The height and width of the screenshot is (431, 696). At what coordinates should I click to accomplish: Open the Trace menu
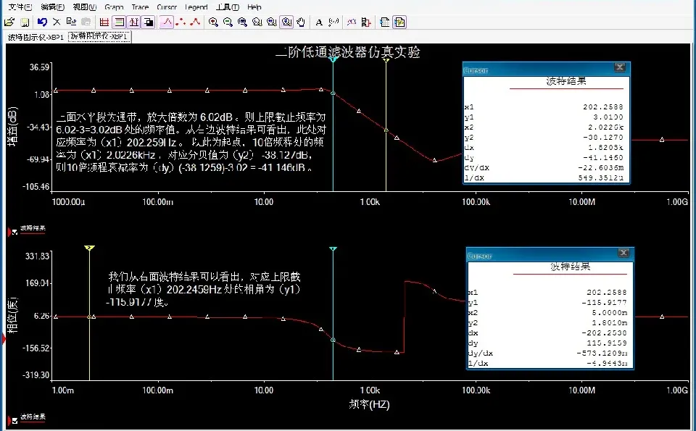[140, 7]
